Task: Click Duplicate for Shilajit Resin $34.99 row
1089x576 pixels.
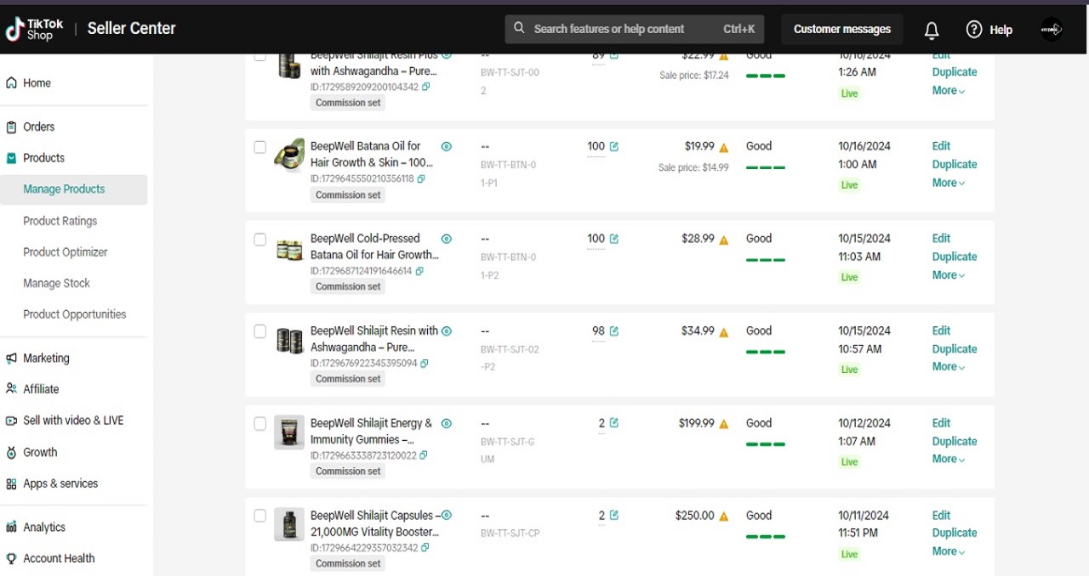Action: pyautogui.click(x=954, y=349)
